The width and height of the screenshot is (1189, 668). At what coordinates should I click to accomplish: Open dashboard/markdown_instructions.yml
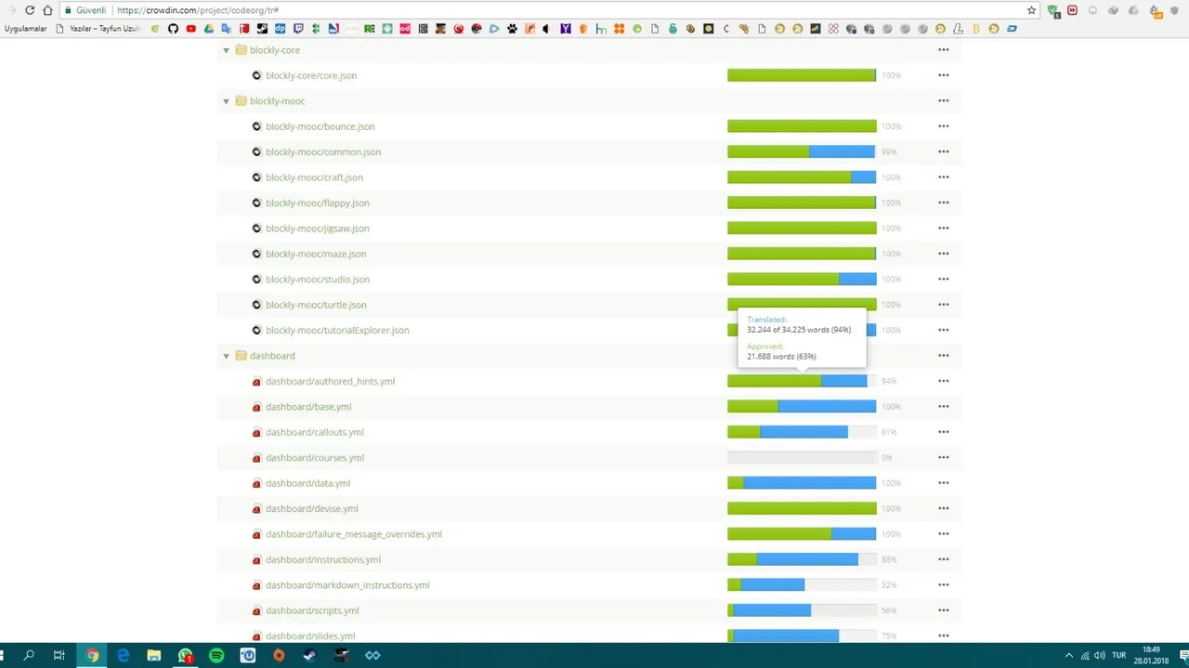[347, 585]
